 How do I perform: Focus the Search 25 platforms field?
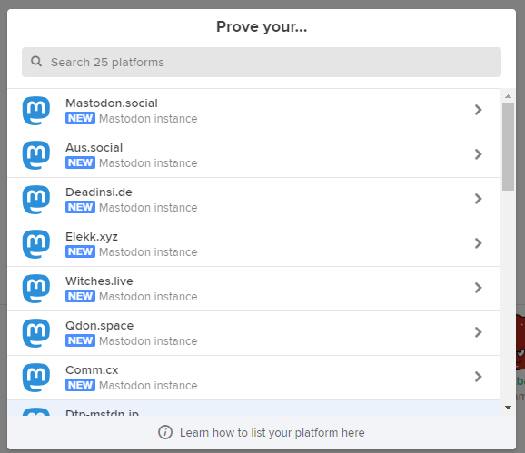tap(262, 63)
